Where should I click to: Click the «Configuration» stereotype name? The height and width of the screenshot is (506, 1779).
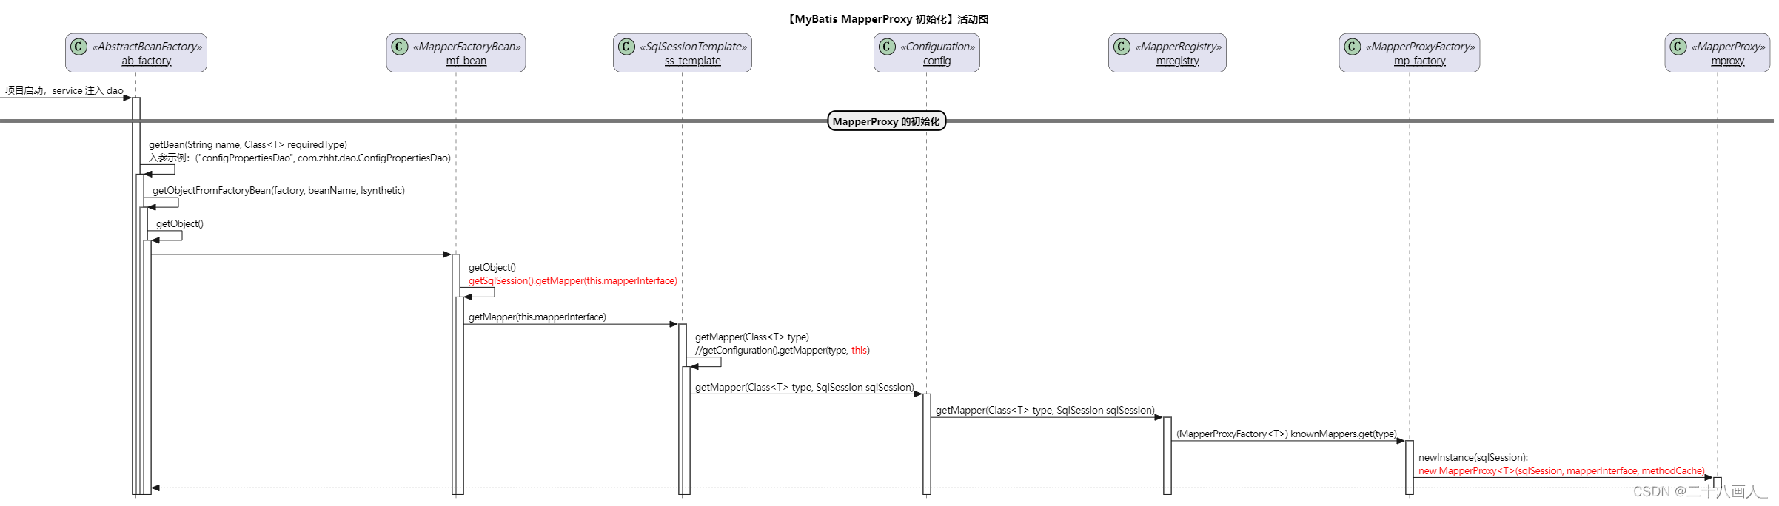(938, 46)
